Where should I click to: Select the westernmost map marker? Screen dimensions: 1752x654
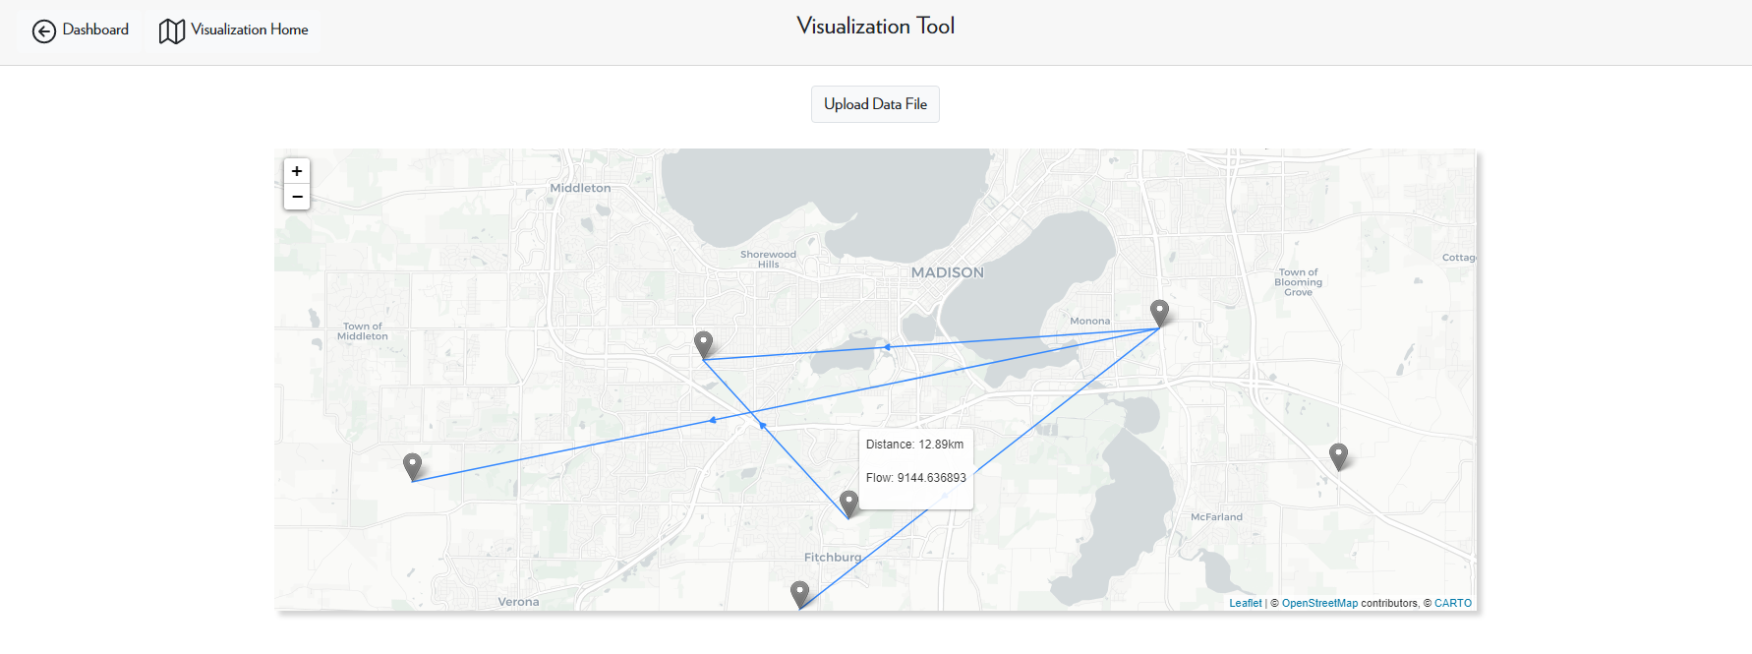pos(413,465)
